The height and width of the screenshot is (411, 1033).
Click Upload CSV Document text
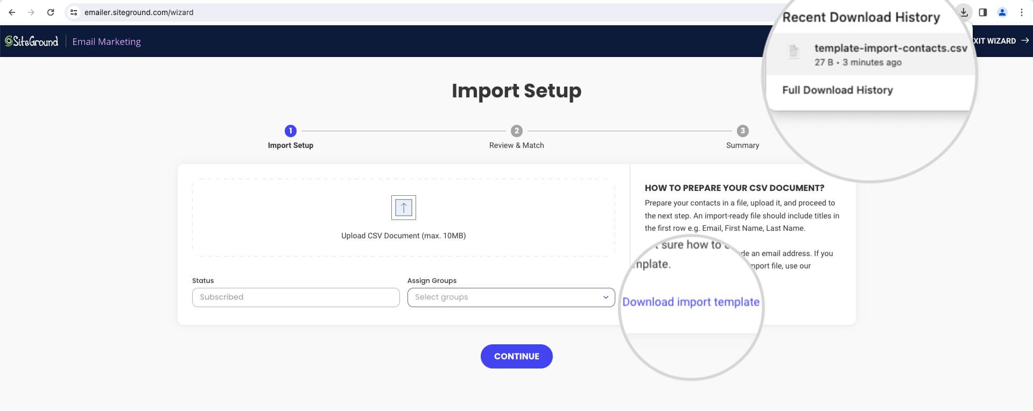coord(404,236)
